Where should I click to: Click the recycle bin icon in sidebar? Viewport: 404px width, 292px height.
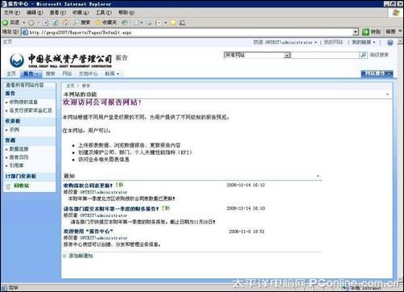[8, 186]
